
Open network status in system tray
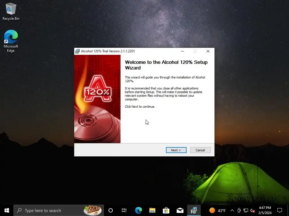pos(246,210)
